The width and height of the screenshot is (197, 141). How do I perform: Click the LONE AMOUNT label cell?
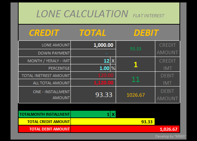pyautogui.click(x=45, y=45)
